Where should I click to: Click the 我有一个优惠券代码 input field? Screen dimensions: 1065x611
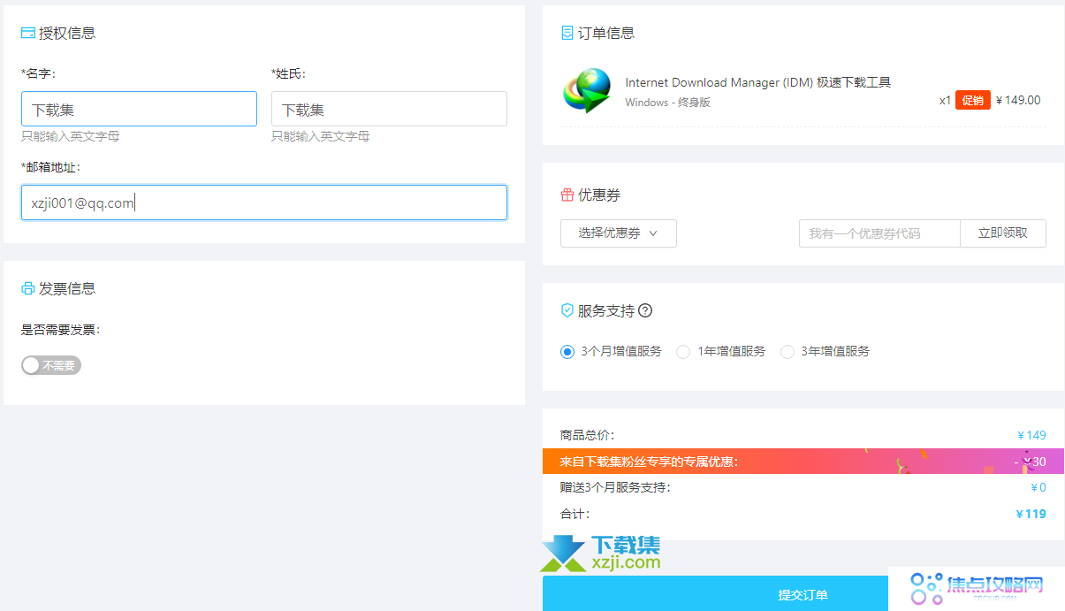[879, 233]
